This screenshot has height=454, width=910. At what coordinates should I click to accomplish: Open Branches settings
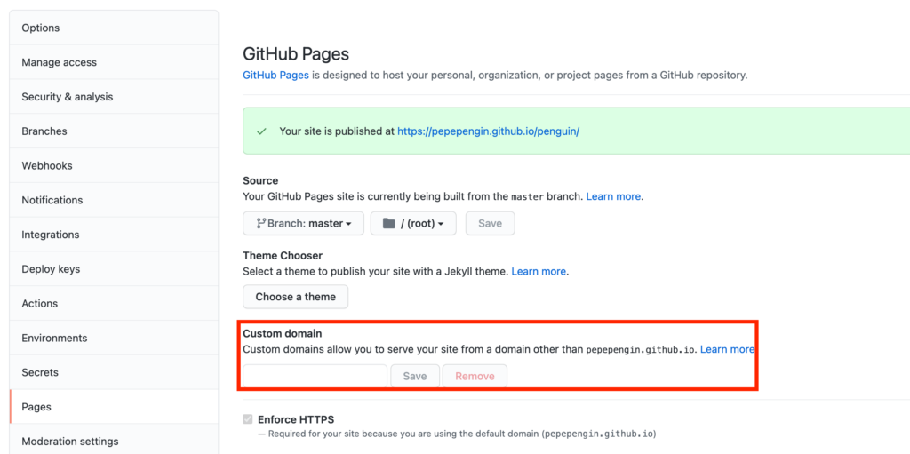point(114,131)
